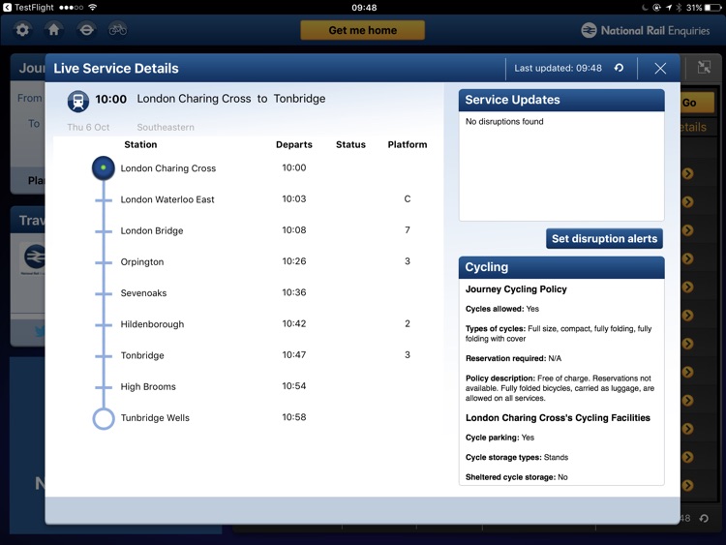
Task: Refresh the Live Service Details updates
Action: 620,68
